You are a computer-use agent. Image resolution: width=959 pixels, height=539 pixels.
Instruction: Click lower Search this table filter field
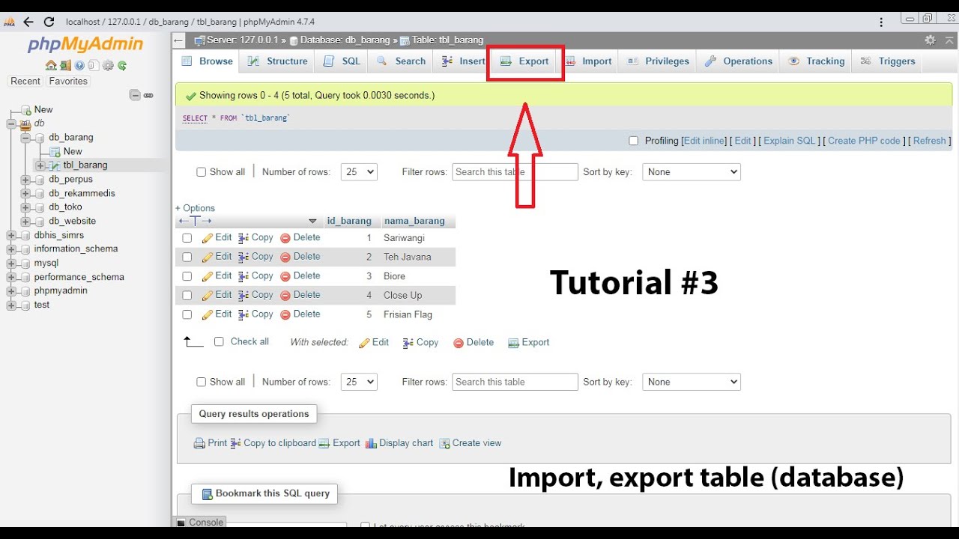click(x=515, y=382)
